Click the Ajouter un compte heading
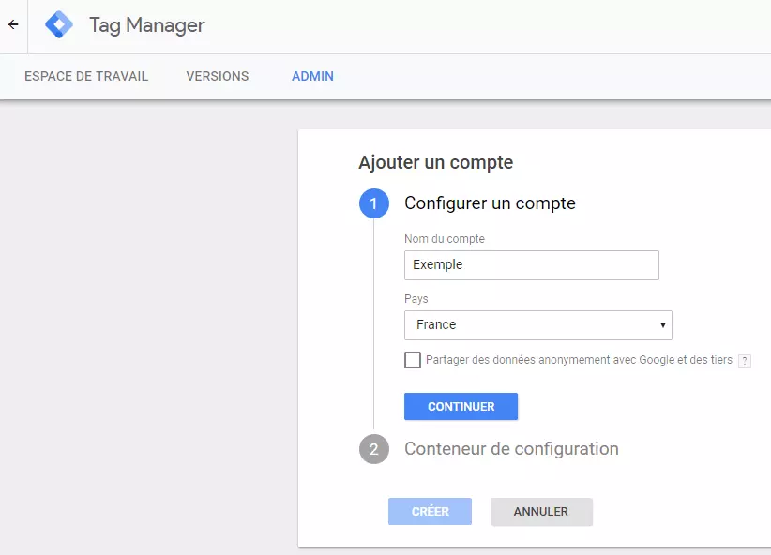771x555 pixels. coord(435,162)
